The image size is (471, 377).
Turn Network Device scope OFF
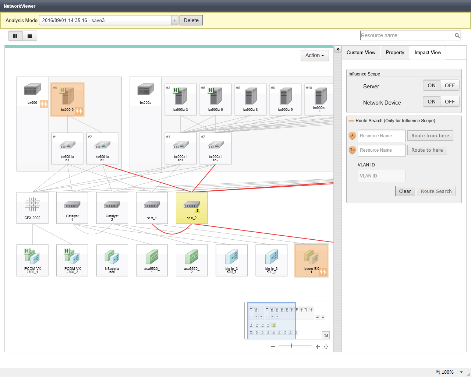450,102
